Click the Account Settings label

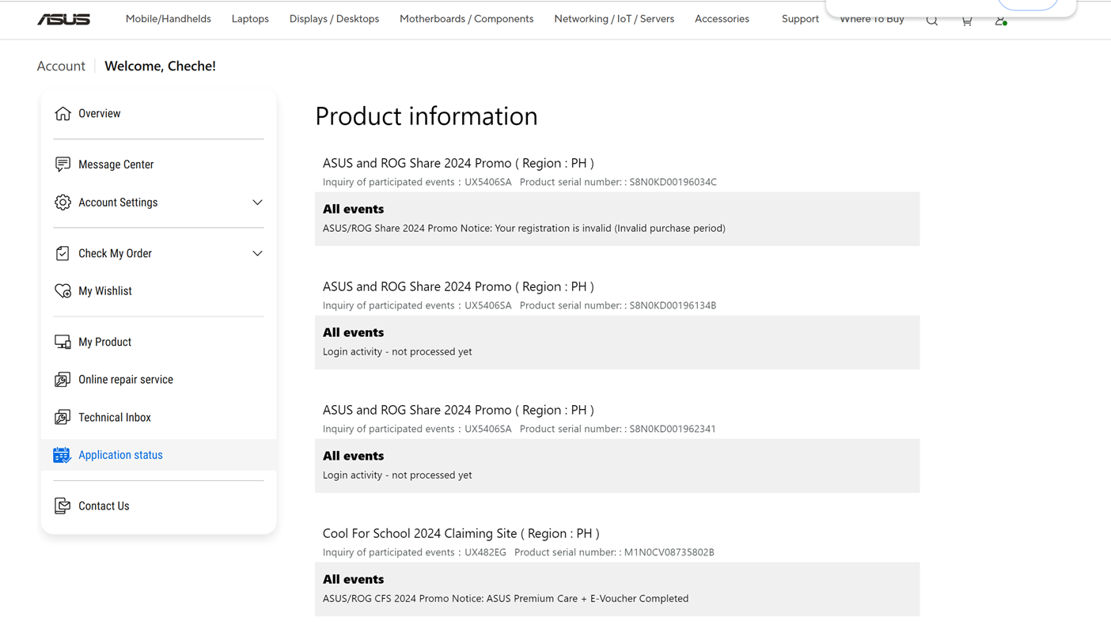pyautogui.click(x=118, y=203)
